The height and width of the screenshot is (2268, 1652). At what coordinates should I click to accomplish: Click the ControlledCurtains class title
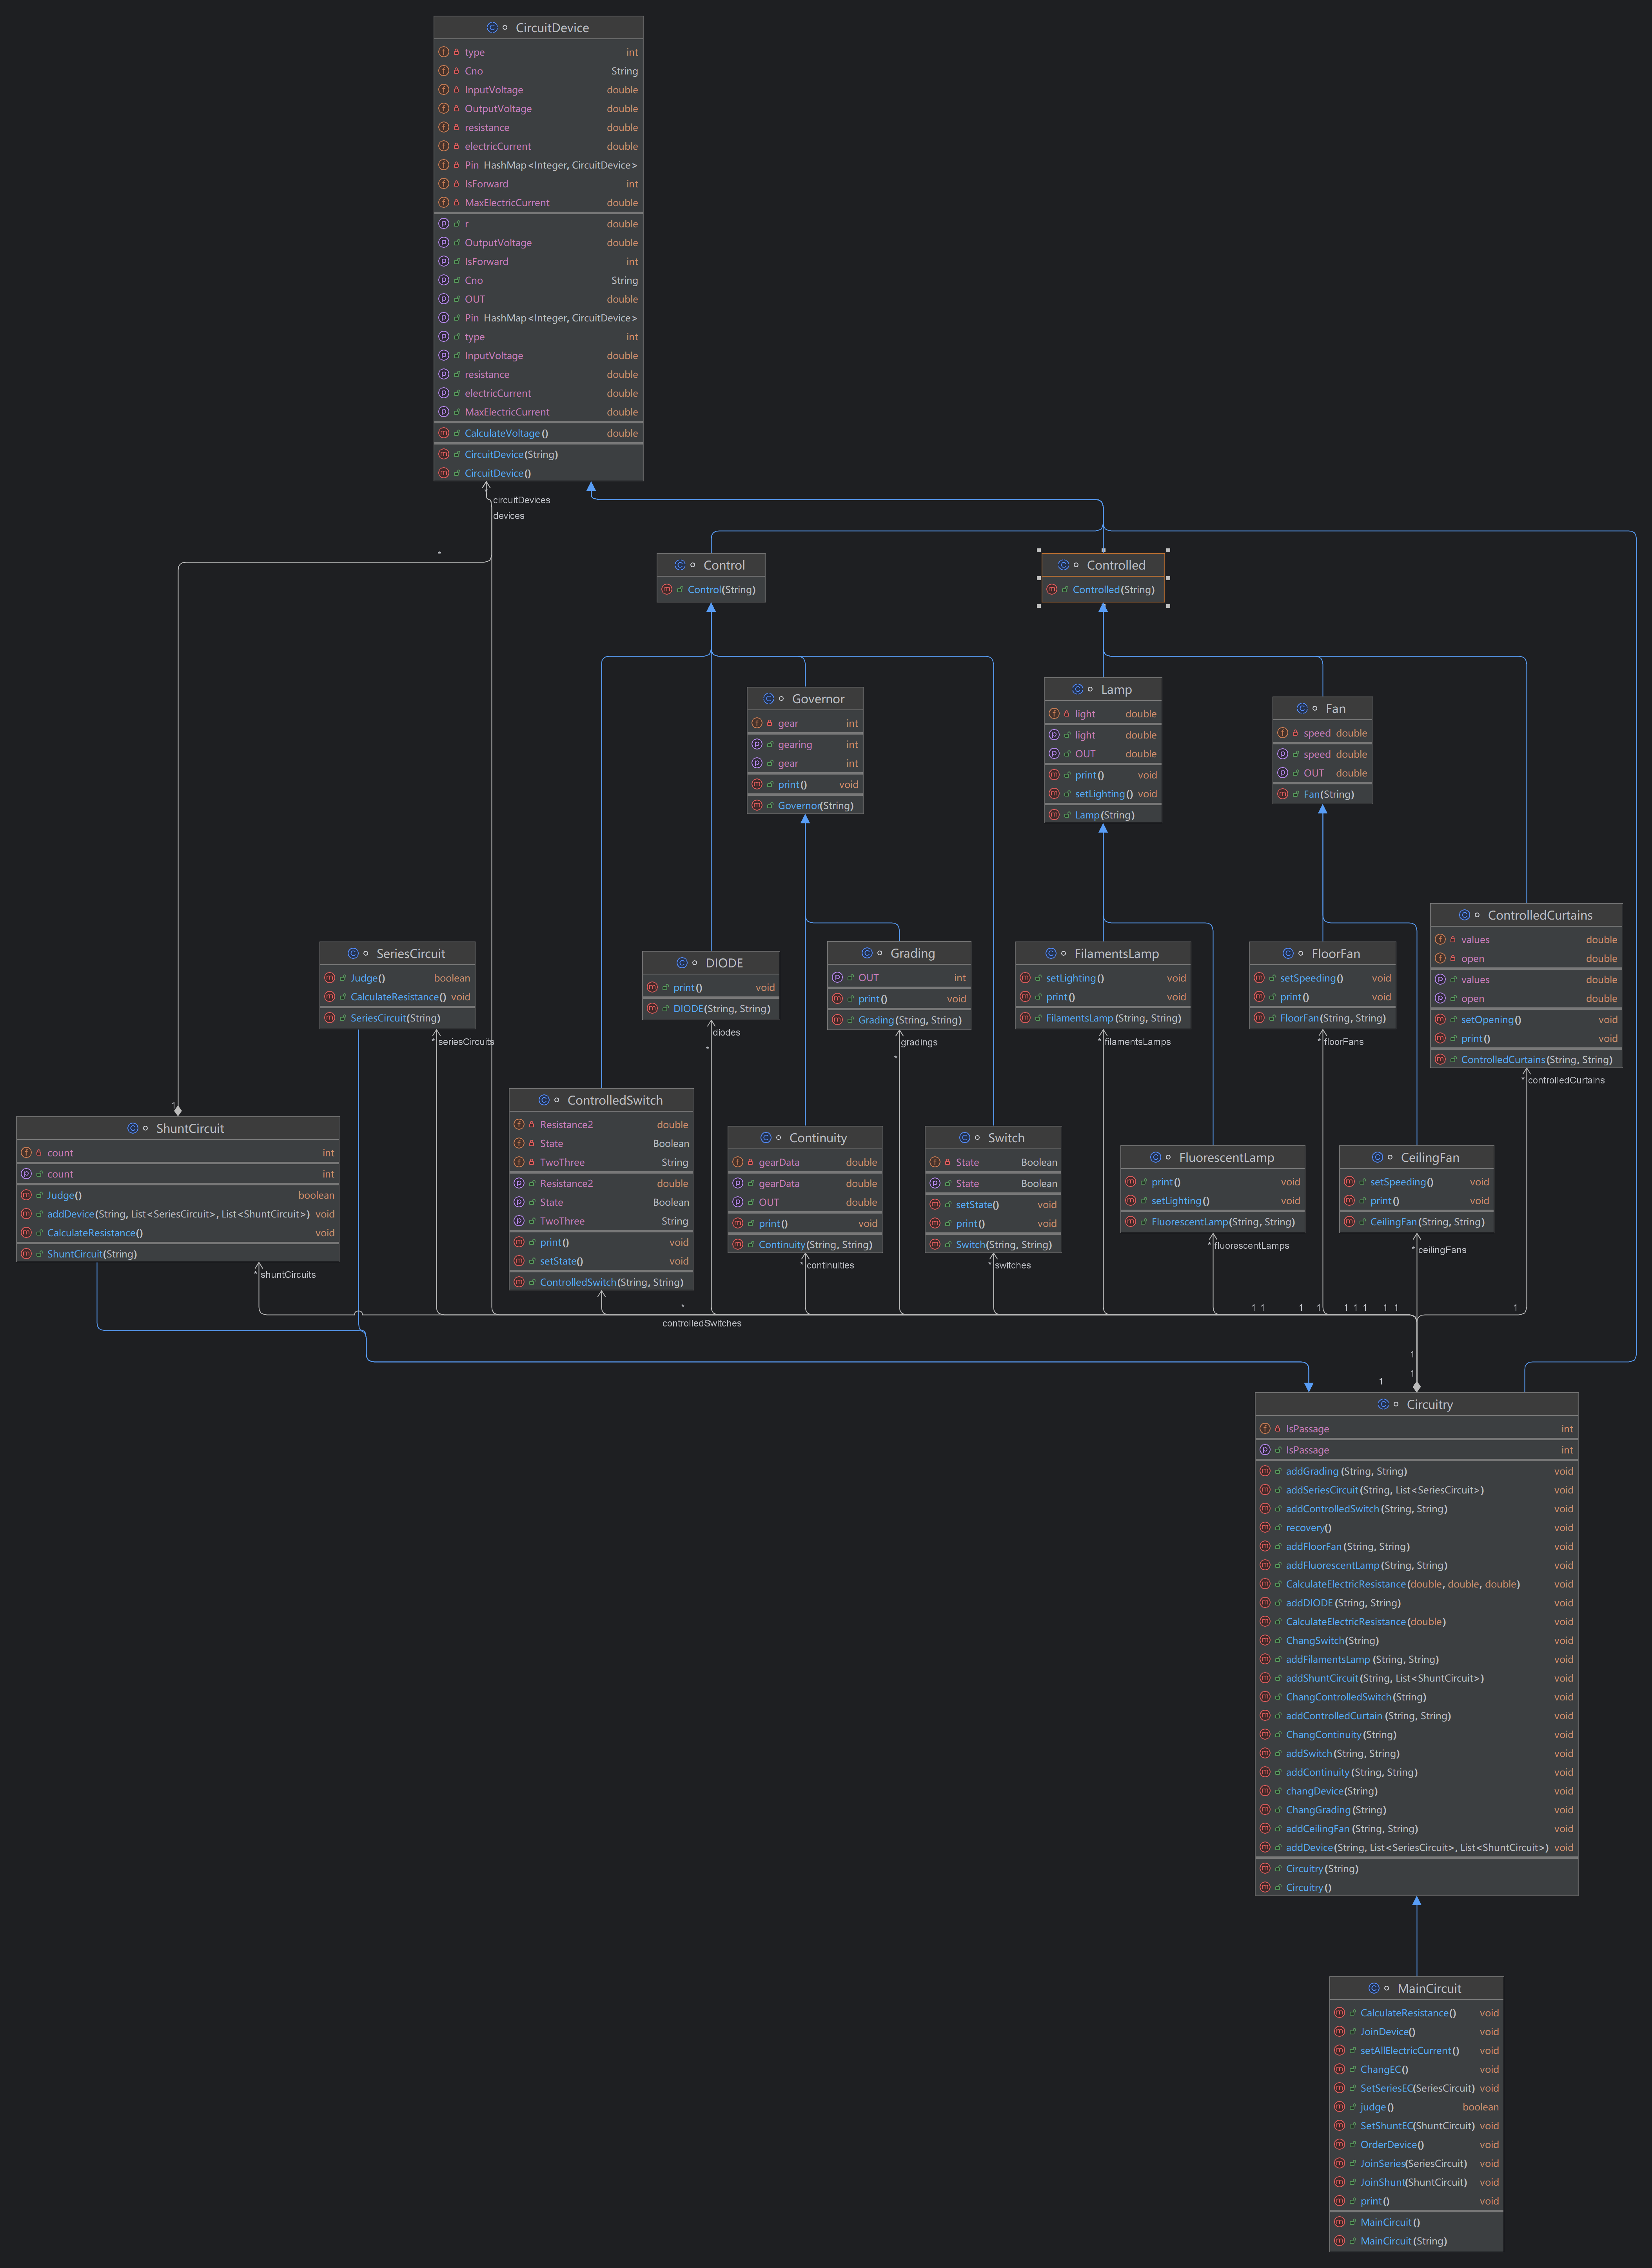point(1539,915)
